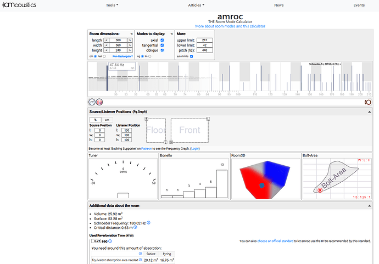Viewport: 379px width, 264px height.
Task: Click the Non-Rectangular? link
Action: pos(122,57)
